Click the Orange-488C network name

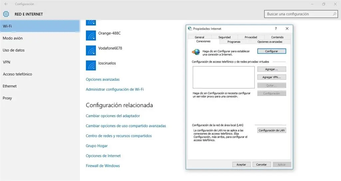coord(109,33)
